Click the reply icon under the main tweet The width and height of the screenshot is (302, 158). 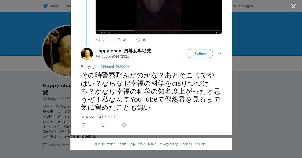point(84,125)
